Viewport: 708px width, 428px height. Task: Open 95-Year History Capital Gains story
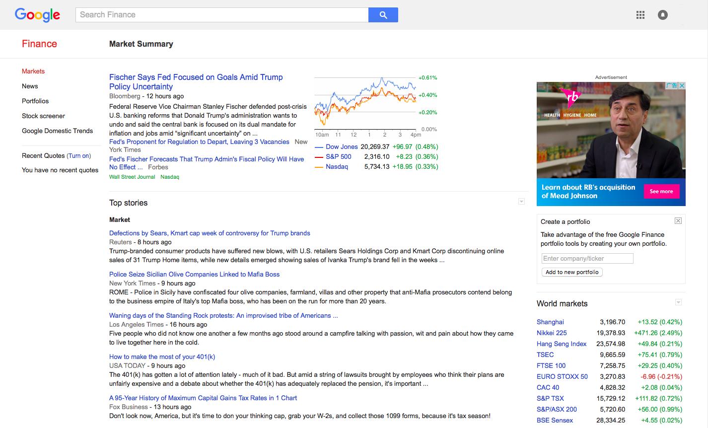click(x=203, y=398)
